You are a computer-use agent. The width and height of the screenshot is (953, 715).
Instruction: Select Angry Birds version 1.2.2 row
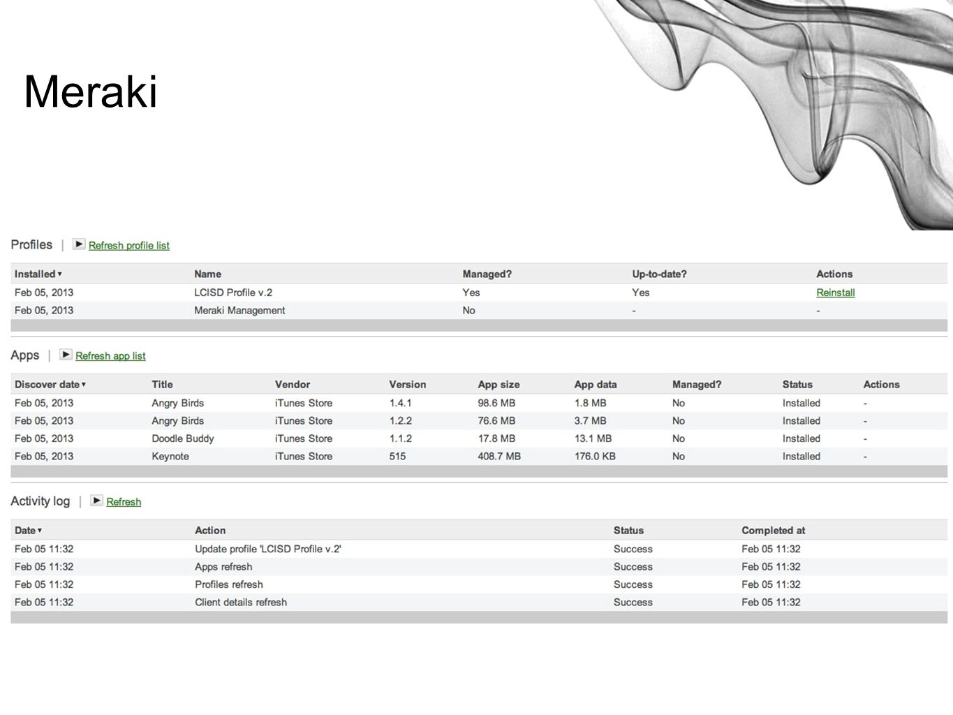[x=479, y=420]
